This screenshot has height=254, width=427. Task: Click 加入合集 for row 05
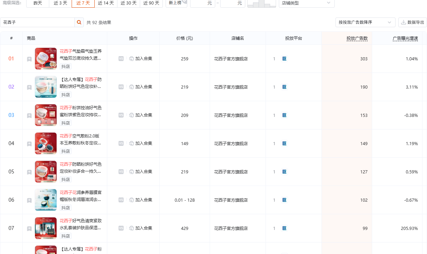click(140, 172)
